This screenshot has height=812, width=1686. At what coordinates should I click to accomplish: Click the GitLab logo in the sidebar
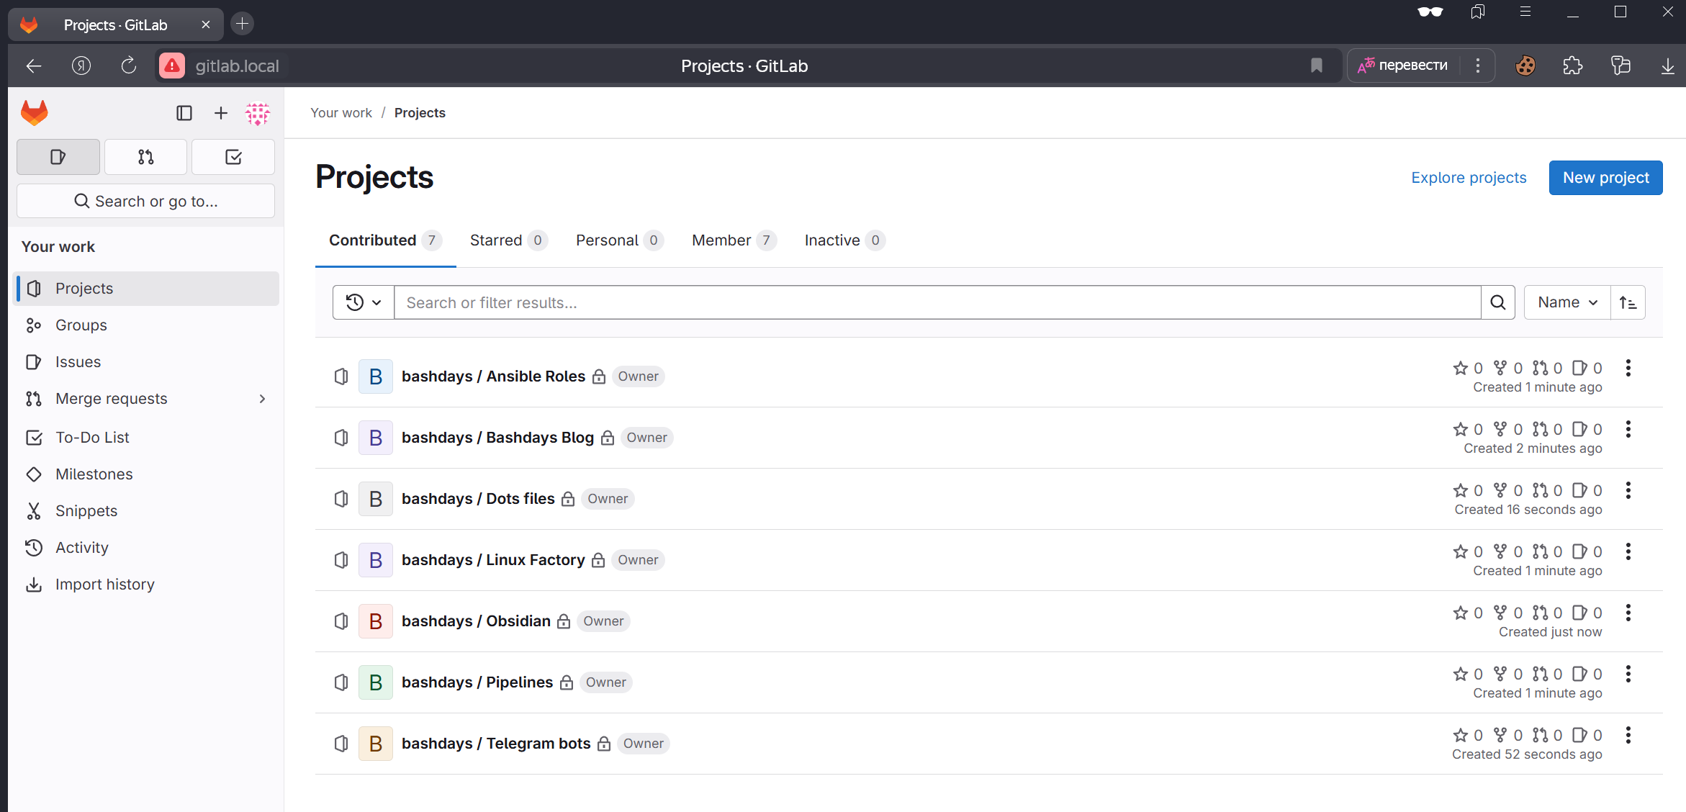[x=34, y=113]
